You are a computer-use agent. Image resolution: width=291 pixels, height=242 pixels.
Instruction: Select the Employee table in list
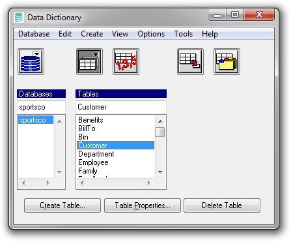click(93, 162)
